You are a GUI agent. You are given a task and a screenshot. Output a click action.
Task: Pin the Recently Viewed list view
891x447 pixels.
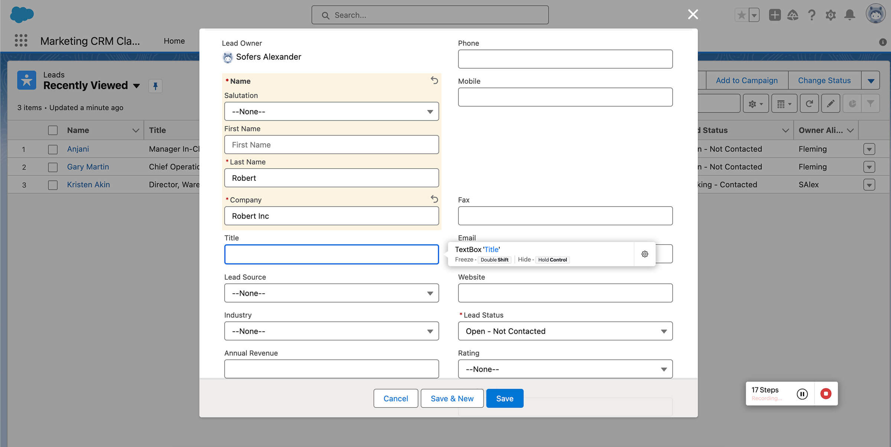tap(155, 86)
